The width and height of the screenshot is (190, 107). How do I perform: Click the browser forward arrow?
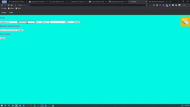point(5,5)
